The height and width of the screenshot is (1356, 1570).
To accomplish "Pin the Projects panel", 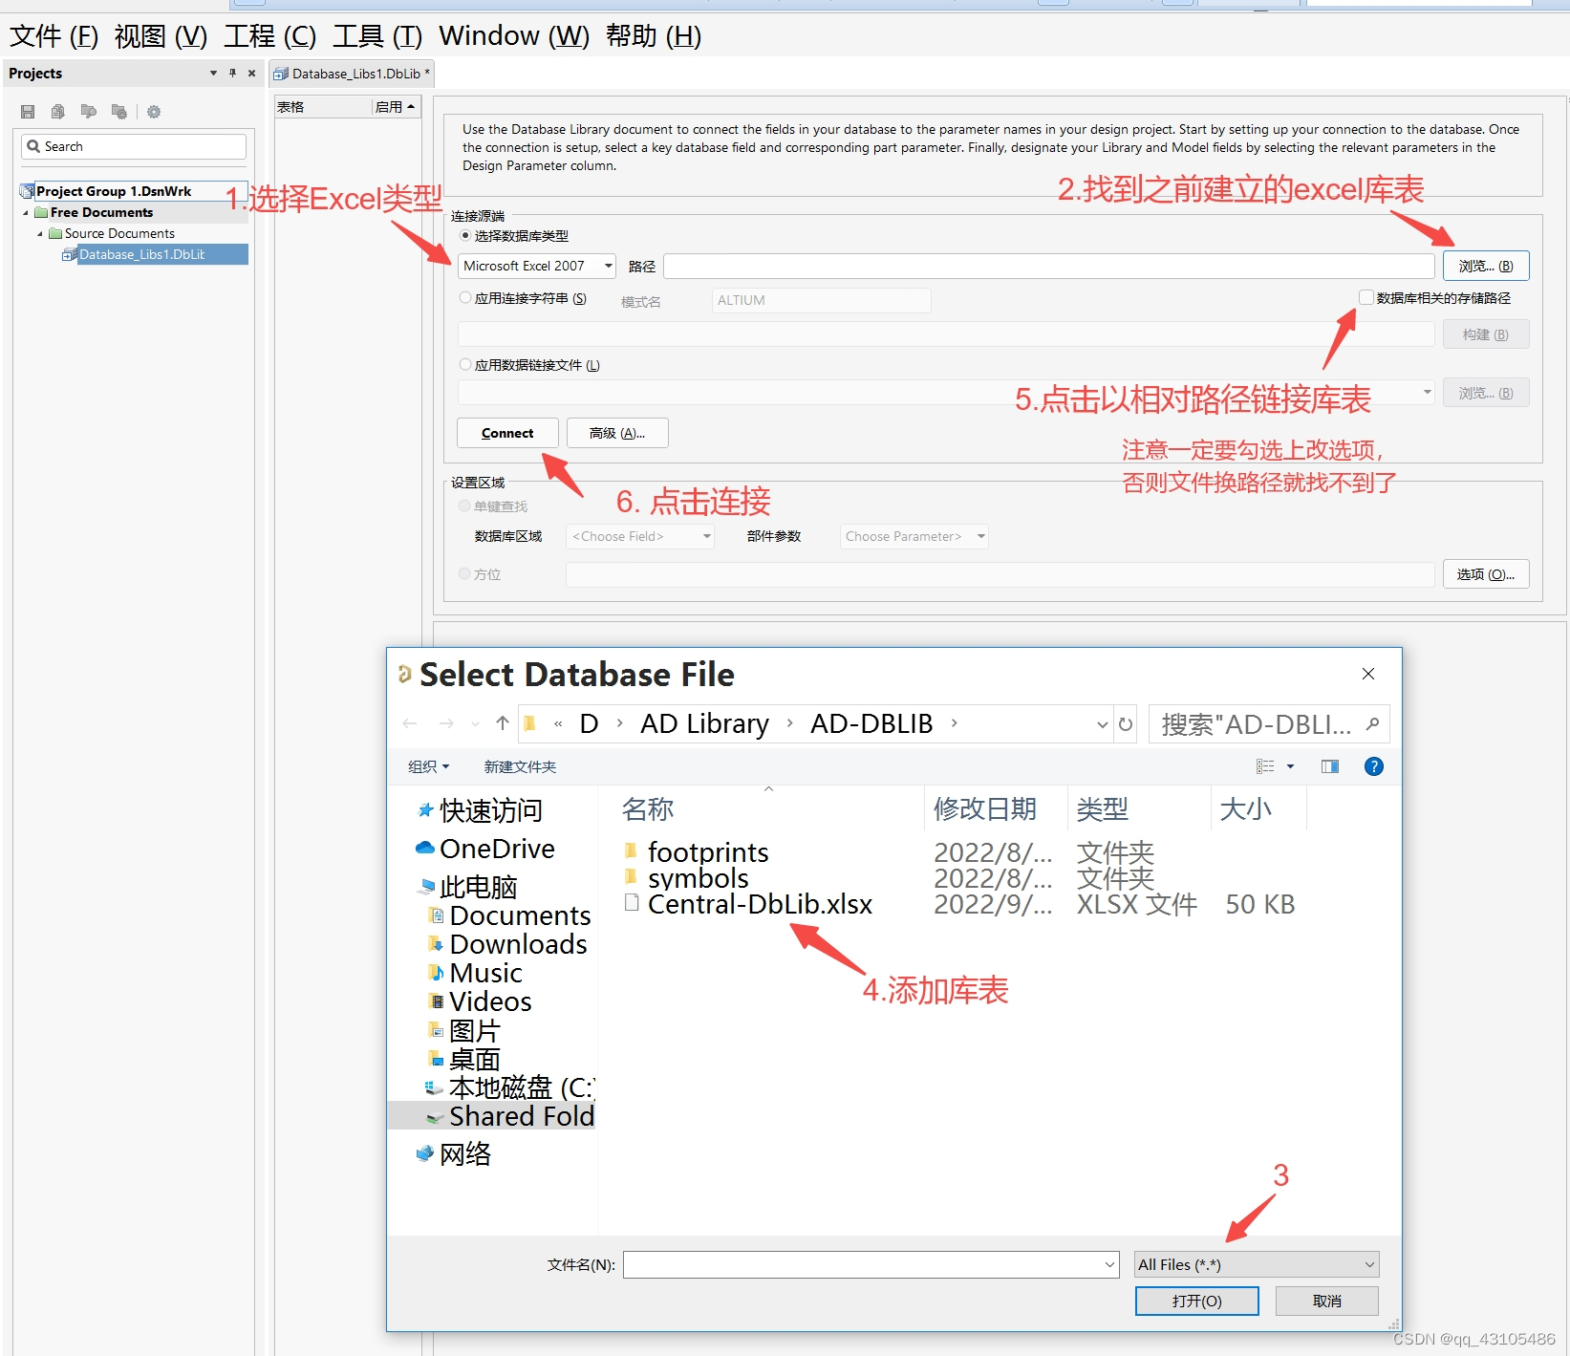I will 232,73.
